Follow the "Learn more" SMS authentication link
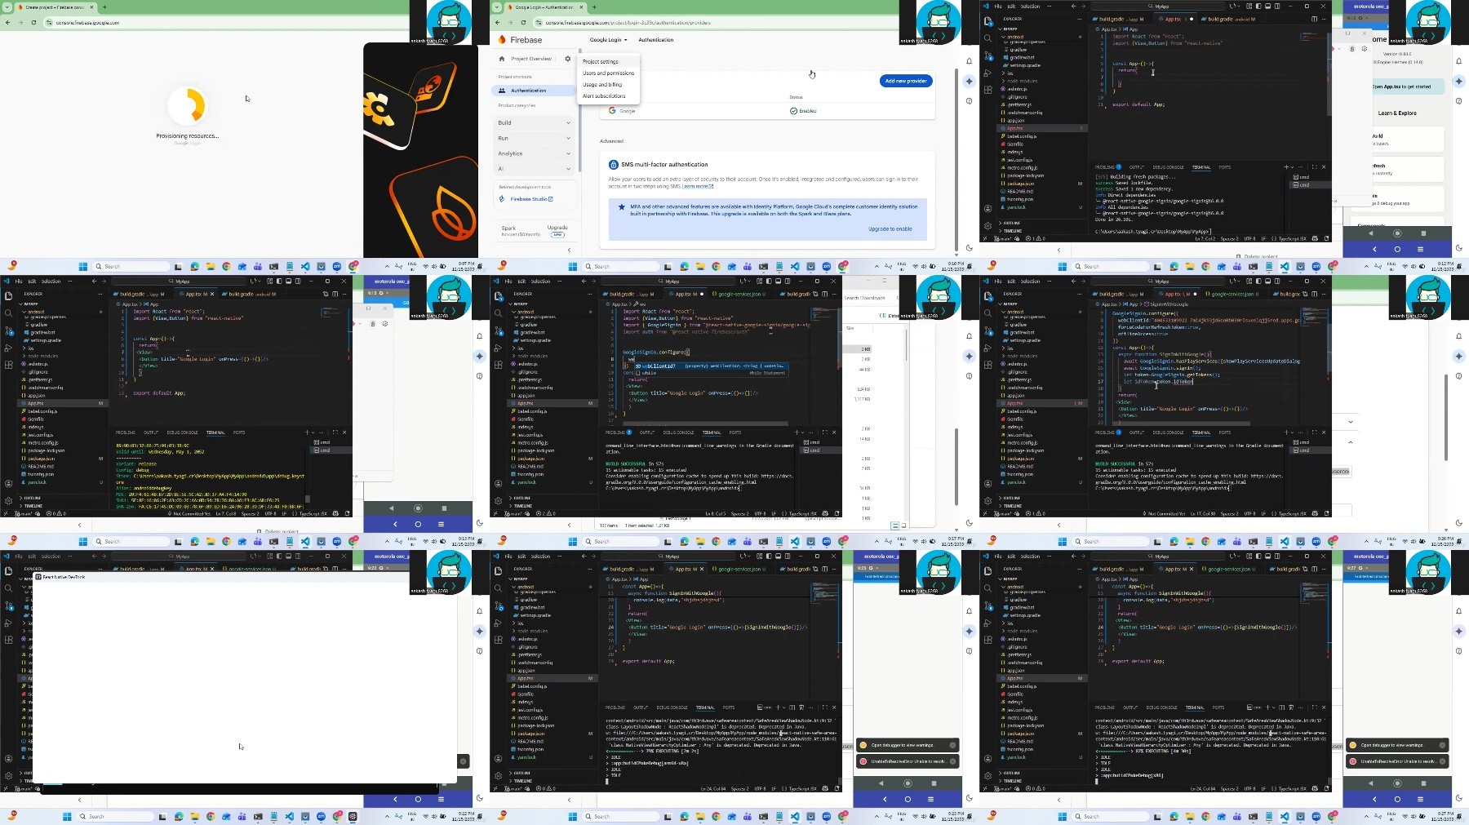This screenshot has height=825, width=1469. click(x=698, y=187)
